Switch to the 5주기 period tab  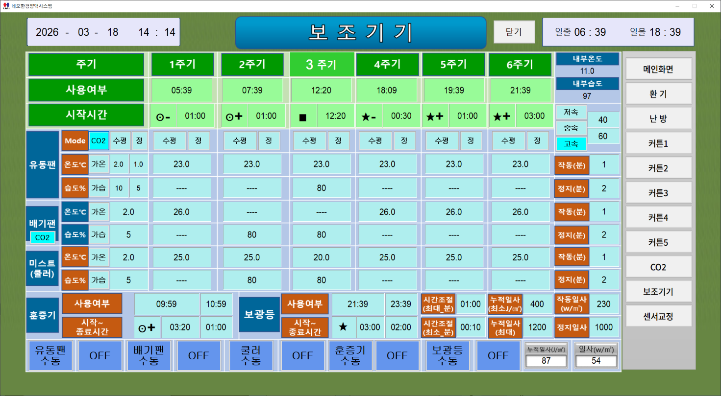coord(453,64)
